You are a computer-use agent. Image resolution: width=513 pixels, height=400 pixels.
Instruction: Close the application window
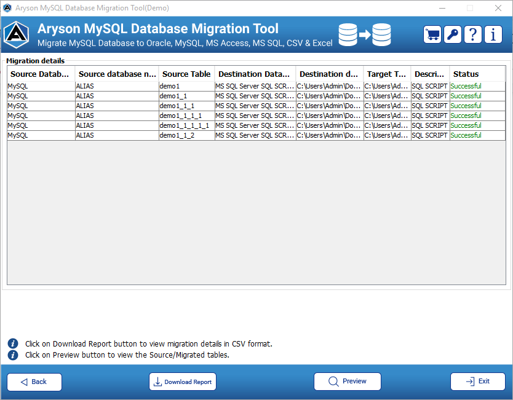(498, 8)
